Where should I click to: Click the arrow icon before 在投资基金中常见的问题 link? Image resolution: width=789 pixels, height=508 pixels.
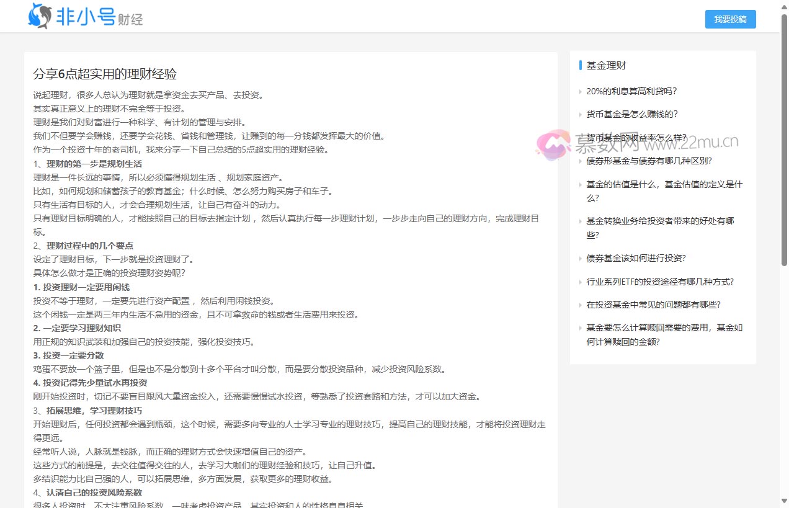(x=580, y=305)
